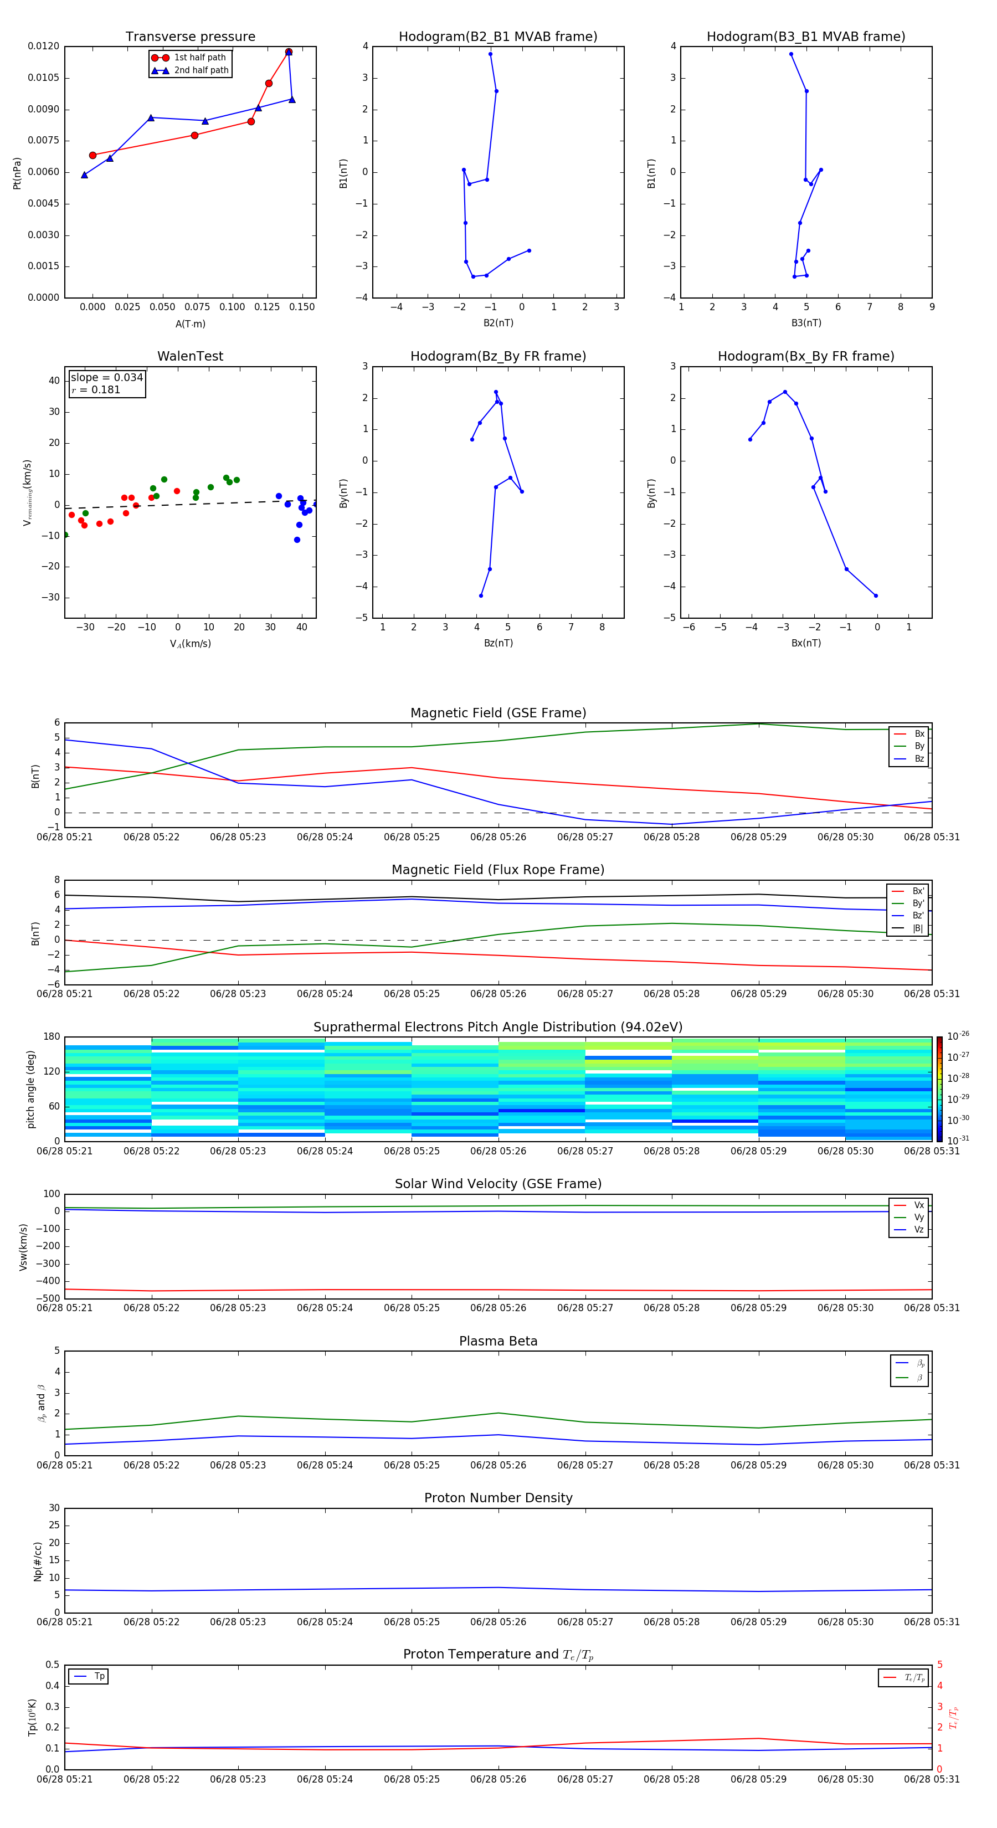Click the "pitch angle (deg)" y-axis label
997x1828 pixels.
coord(30,1089)
